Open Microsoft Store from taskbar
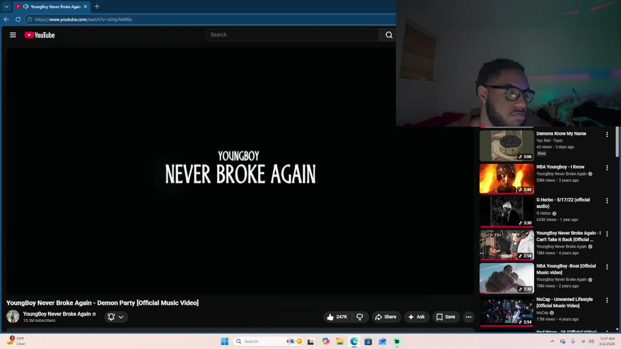Screen dimensions: 621x349 point(368,341)
